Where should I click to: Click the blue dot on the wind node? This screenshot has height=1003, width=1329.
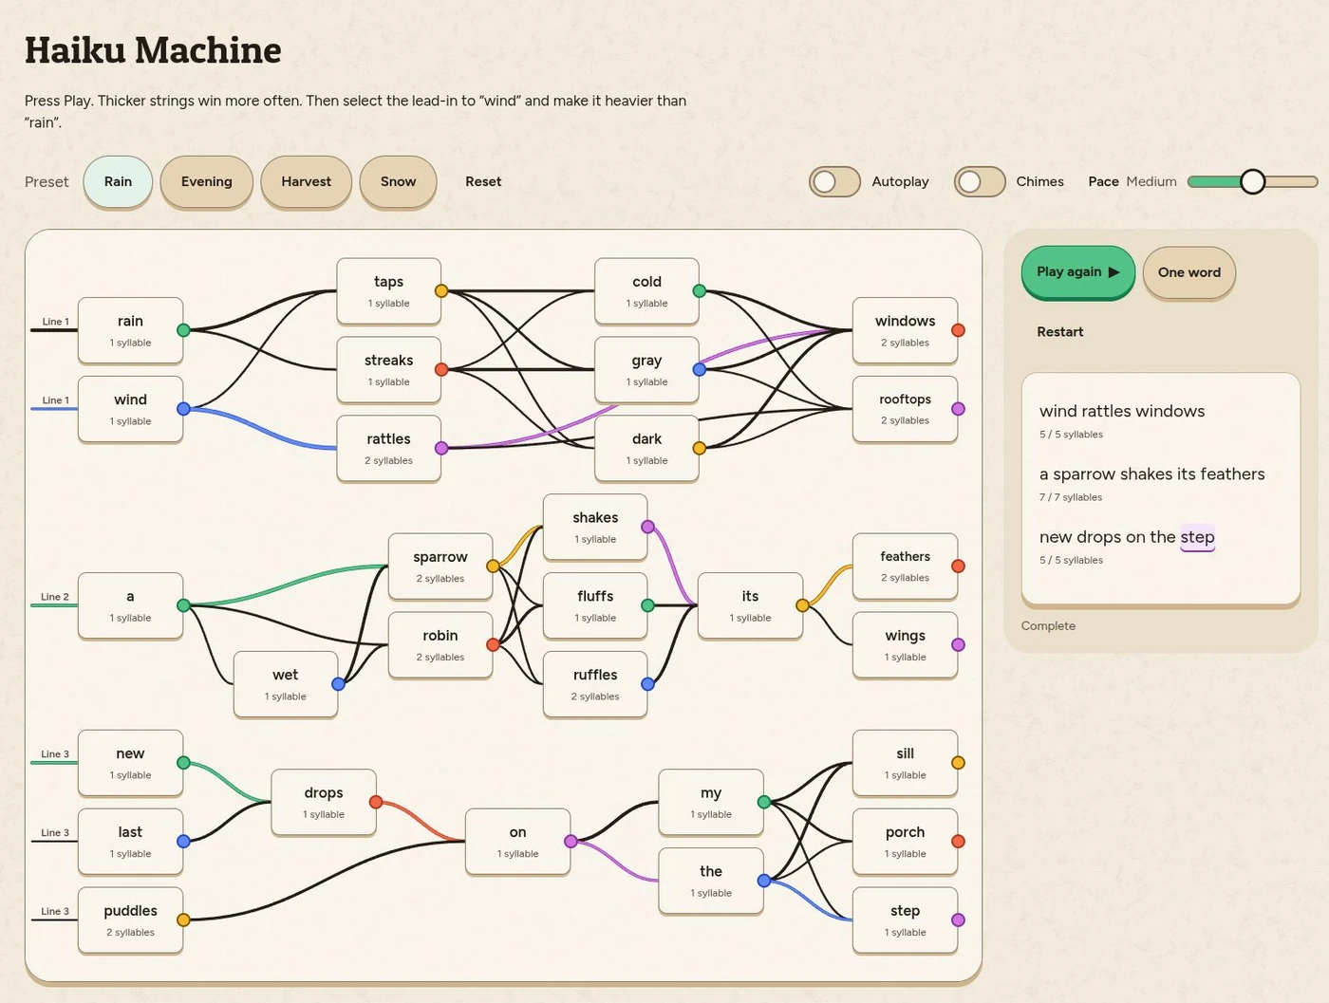(183, 409)
